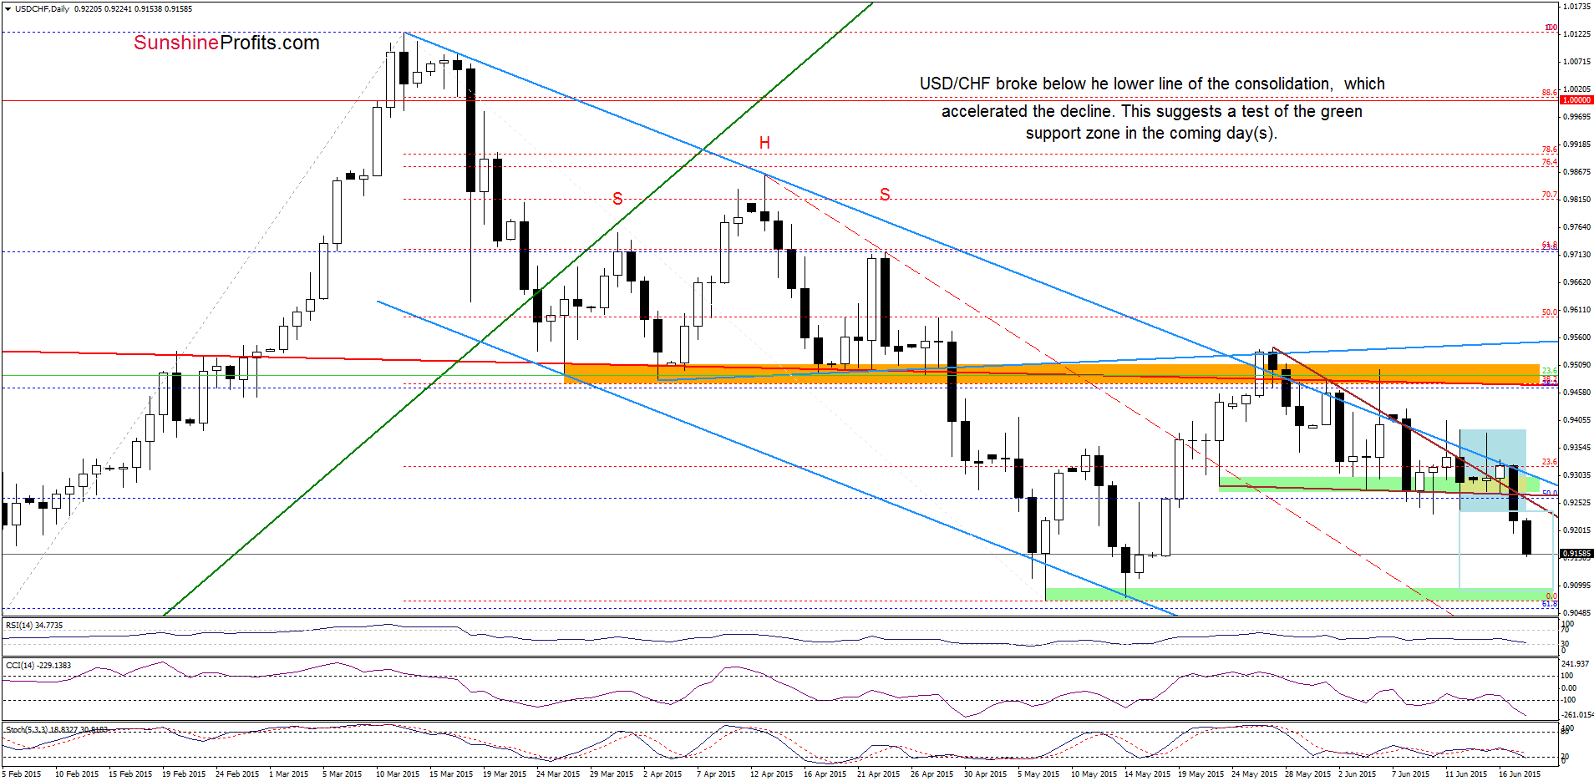The height and width of the screenshot is (781, 1594).
Task: Open the chart dropdown arrow beside USDCHF,Daily
Action: click(x=8, y=9)
